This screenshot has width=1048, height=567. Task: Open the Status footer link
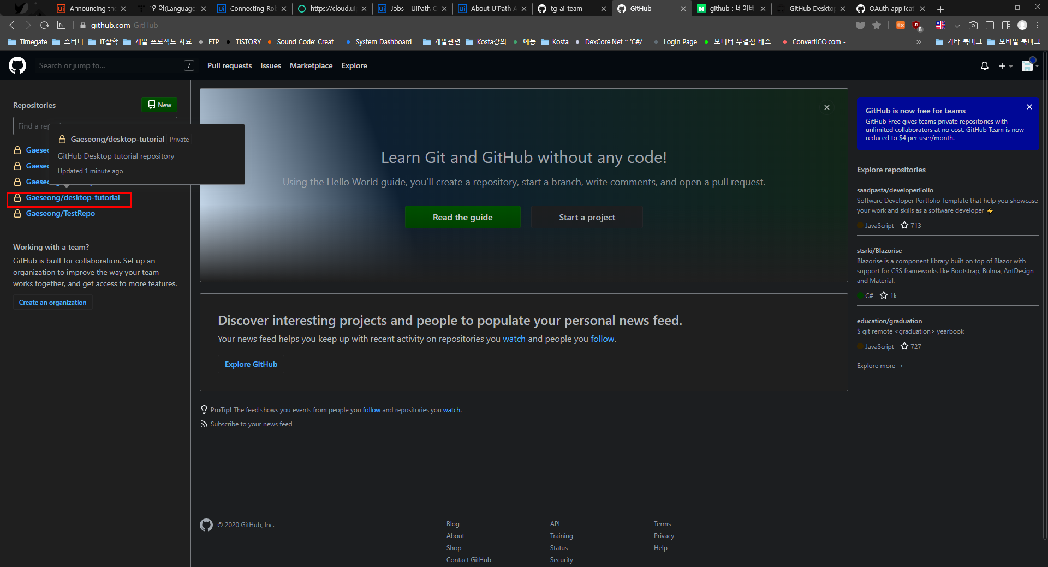(x=559, y=548)
